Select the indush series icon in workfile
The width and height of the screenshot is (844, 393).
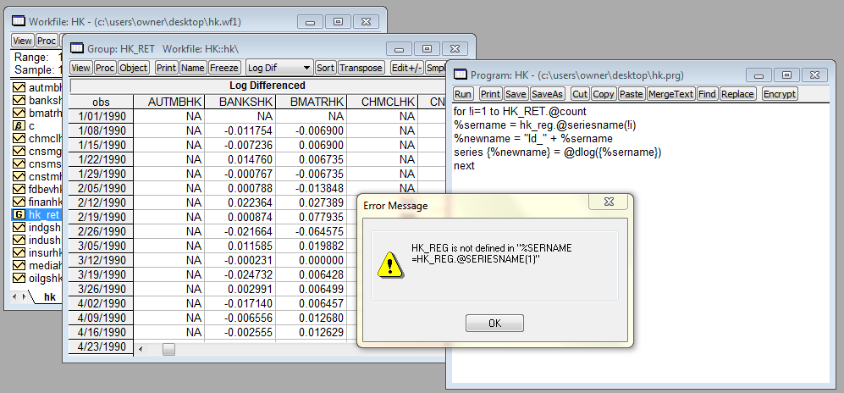click(19, 240)
